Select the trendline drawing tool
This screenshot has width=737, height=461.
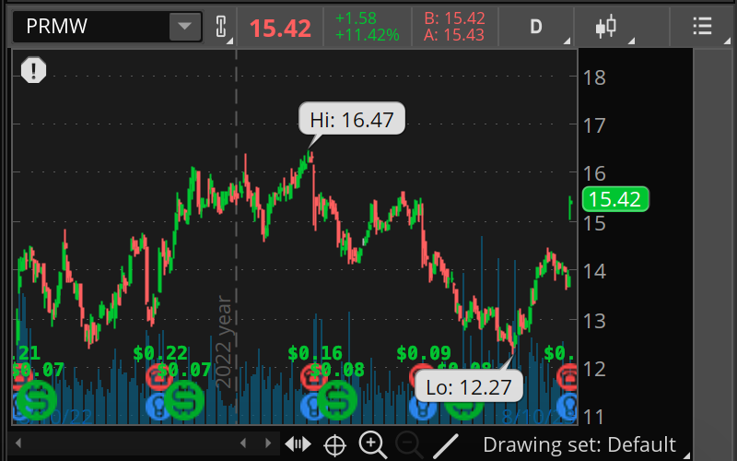point(445,445)
